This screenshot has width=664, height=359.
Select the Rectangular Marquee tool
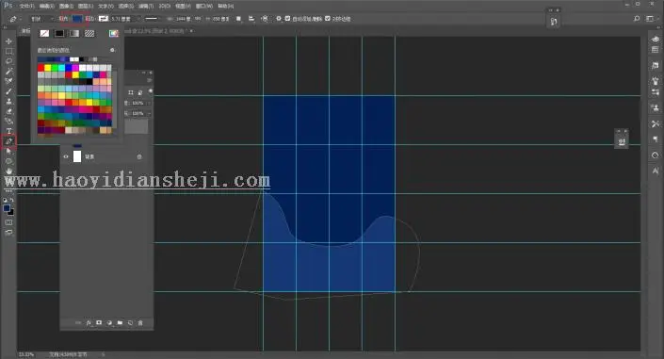(8, 51)
